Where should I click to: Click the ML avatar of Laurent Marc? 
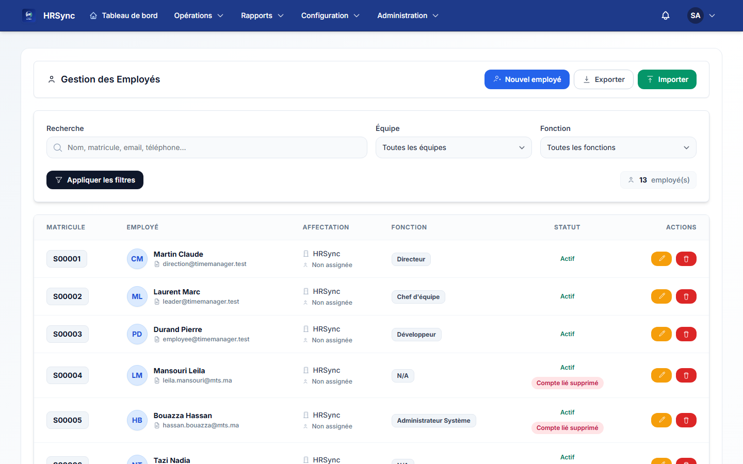click(x=137, y=296)
